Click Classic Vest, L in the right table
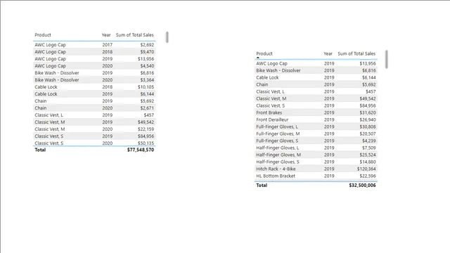 pyautogui.click(x=270, y=91)
